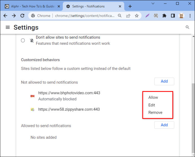Close the Settings - Notifications tab
Screen dimensions: 195x157
tap(120, 6)
